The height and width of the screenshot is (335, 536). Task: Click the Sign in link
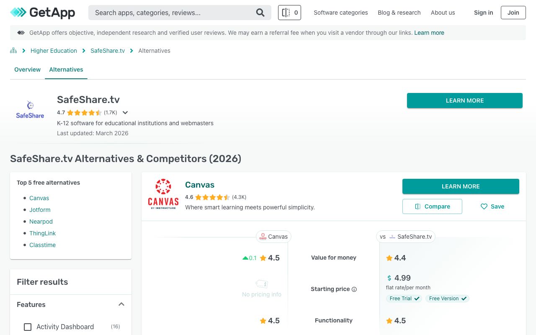tap(483, 13)
